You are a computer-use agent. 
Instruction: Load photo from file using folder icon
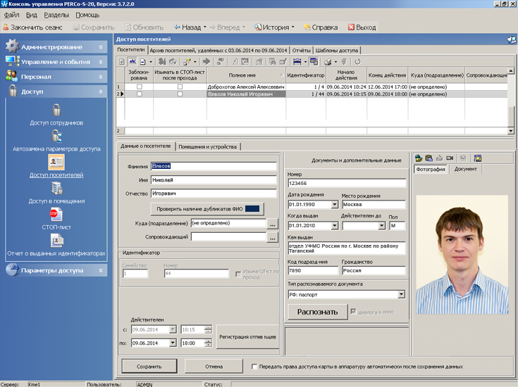tap(419, 158)
